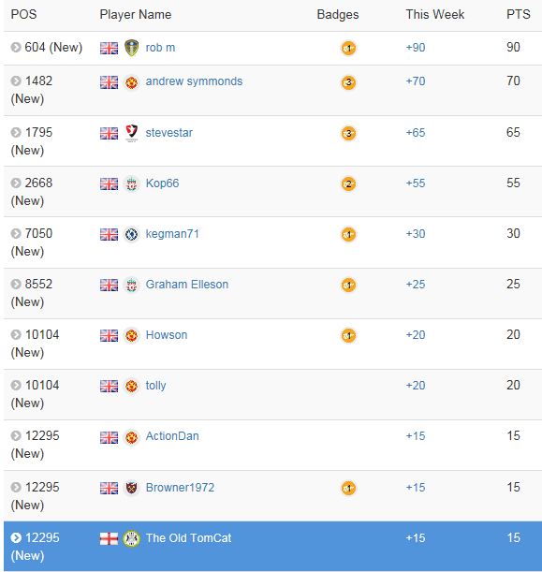This screenshot has height=572, width=542.
Task: Expand the row arrow at position 2668
Action: point(16,183)
